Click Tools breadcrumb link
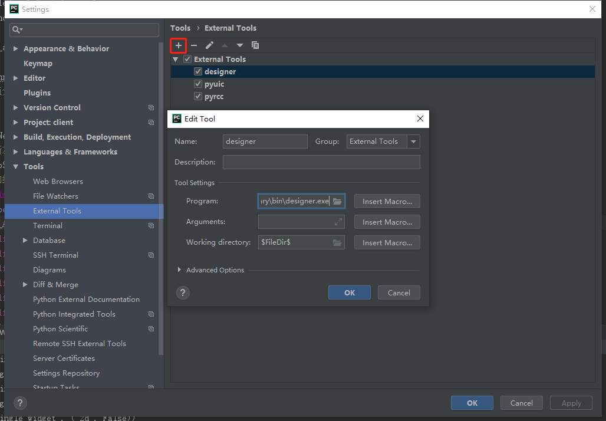Viewport: 606px width, 421px height. [180, 28]
